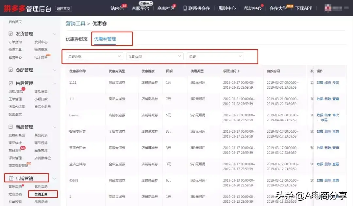
Task: Click the 营销工具 breadcrumb link
Action: [76, 23]
